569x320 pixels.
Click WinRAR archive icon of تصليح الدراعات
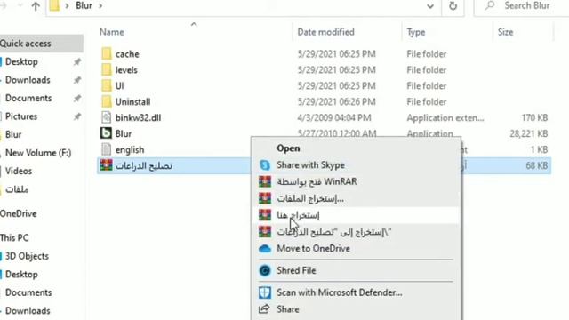click(x=106, y=165)
